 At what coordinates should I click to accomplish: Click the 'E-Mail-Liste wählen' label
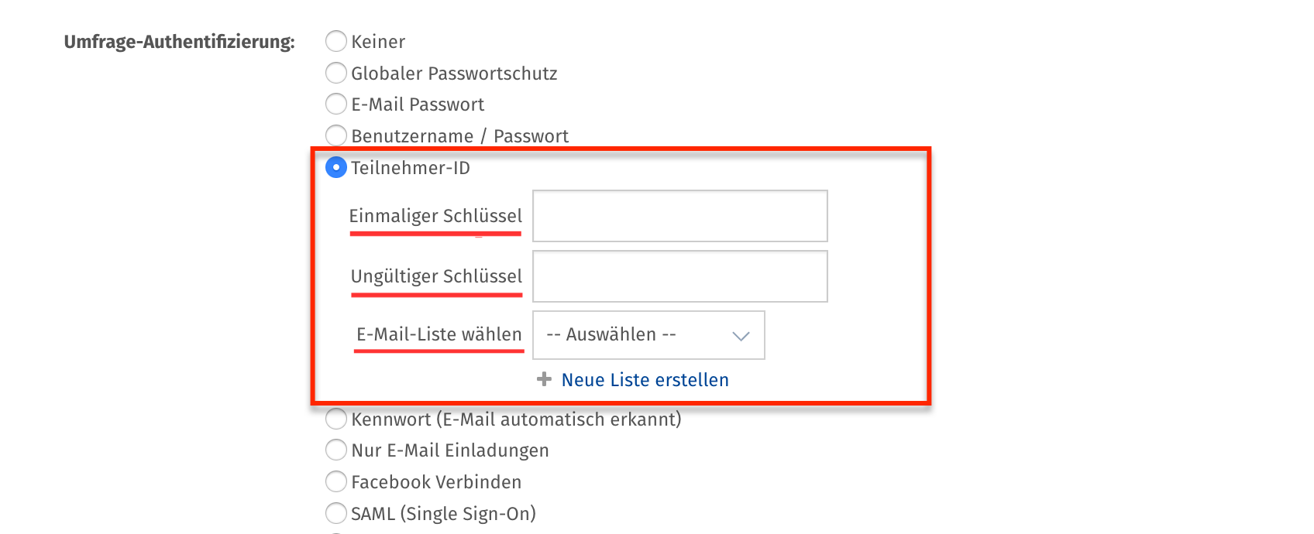[439, 334]
